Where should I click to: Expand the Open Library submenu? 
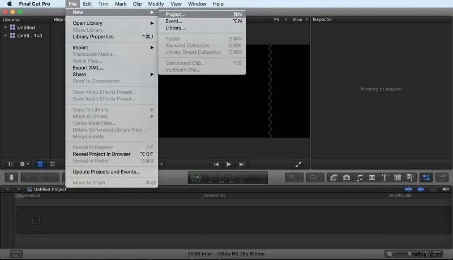[112, 23]
